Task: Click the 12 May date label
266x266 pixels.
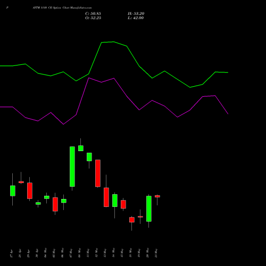Action: pos(97,253)
